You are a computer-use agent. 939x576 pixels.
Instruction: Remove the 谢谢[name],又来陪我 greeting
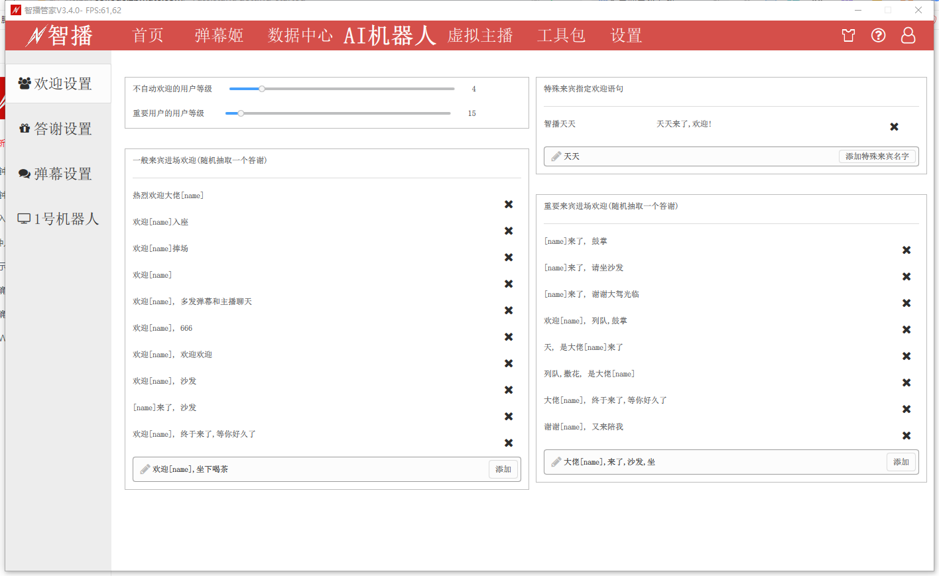[907, 435]
